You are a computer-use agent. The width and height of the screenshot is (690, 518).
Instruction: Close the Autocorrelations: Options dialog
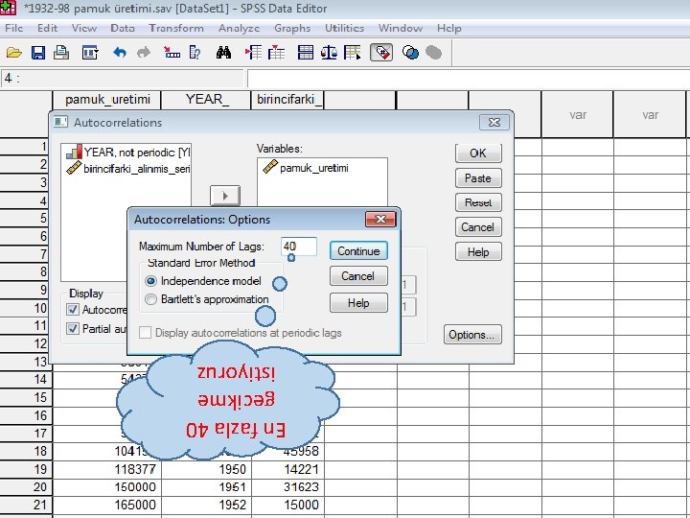coord(380,219)
